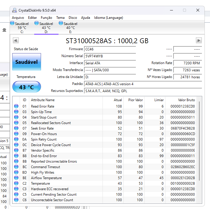Click the Attribute Name column header
Viewport: 210px width, 209px height.
[66, 100]
